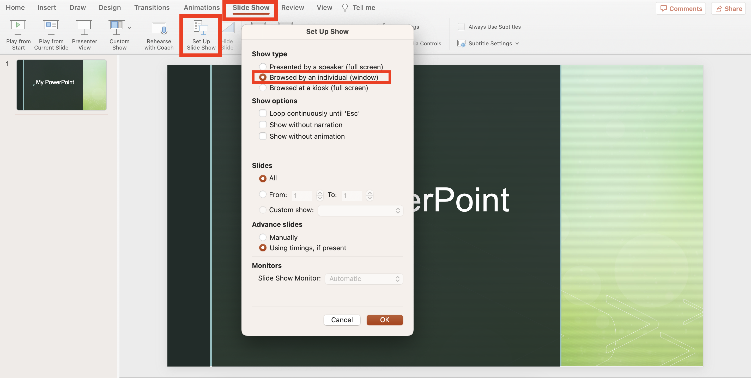This screenshot has width=751, height=378.
Task: Open the View tab
Action: coord(324,8)
